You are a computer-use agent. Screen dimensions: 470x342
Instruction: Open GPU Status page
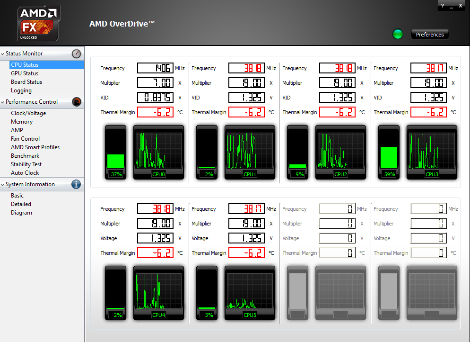coord(25,73)
